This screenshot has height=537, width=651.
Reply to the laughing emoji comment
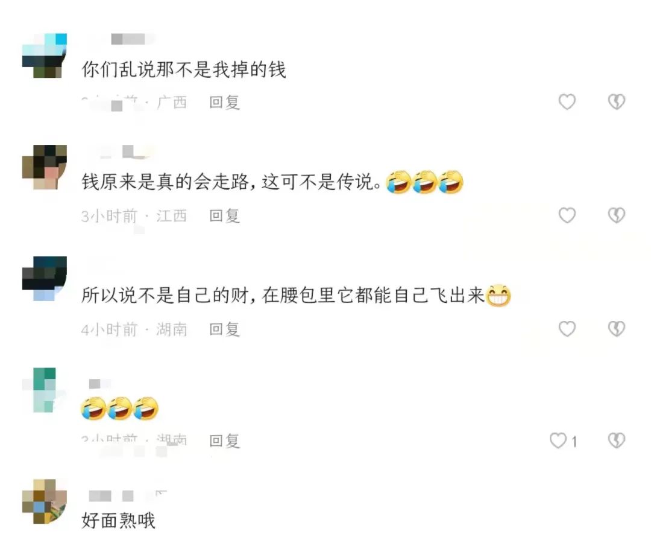pyautogui.click(x=225, y=441)
